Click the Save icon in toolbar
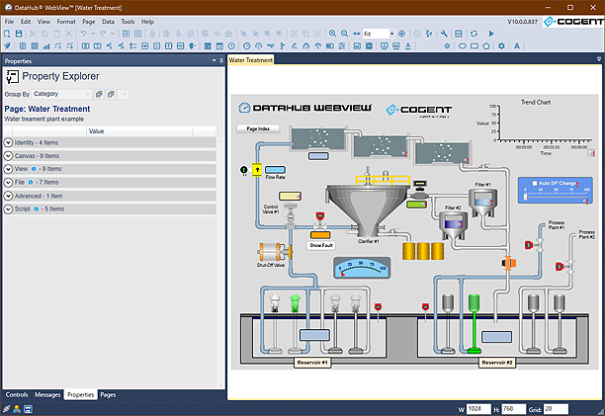 [x=19, y=34]
